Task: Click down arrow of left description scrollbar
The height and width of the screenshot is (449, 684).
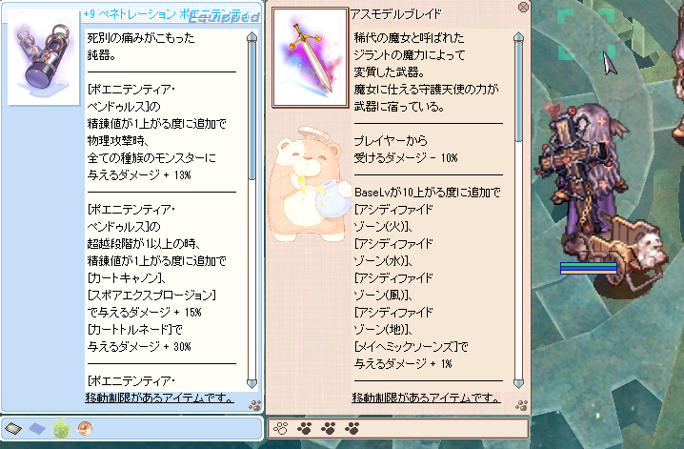Action: [x=251, y=383]
